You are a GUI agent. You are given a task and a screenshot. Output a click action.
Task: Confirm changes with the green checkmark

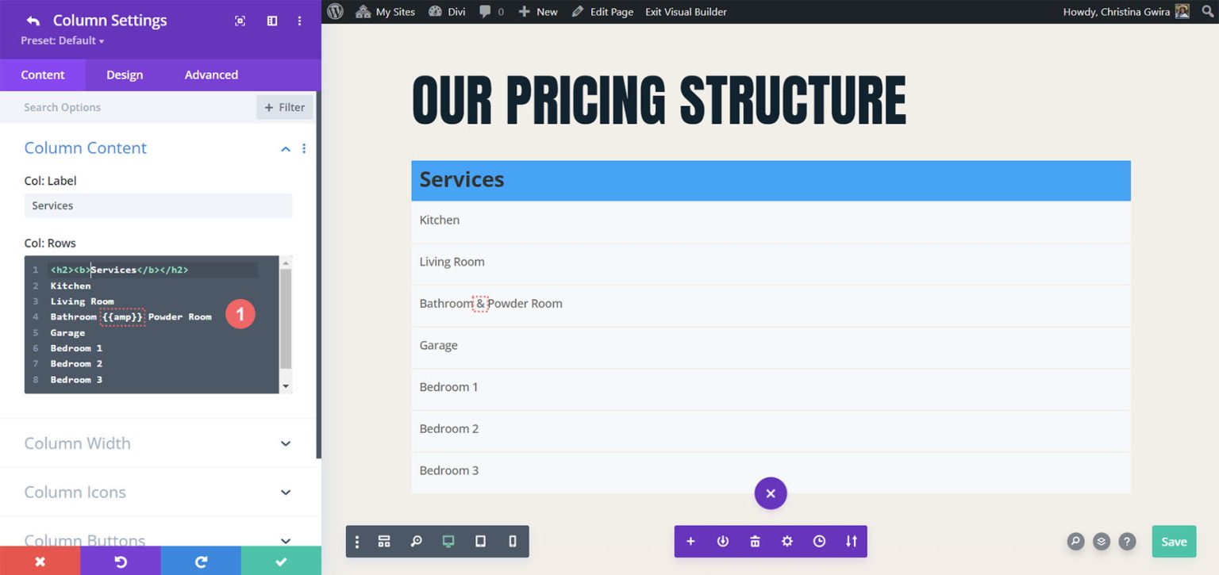tap(280, 561)
